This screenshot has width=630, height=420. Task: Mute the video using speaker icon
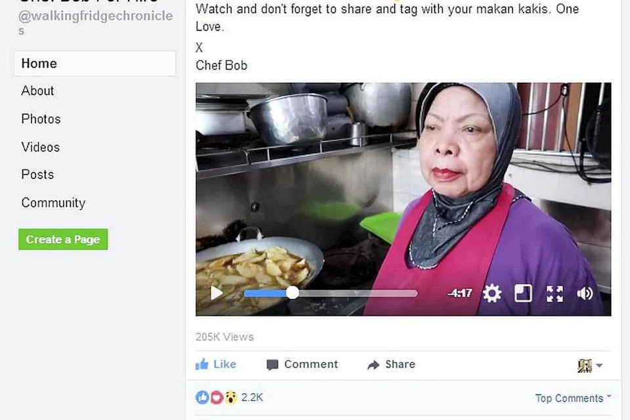pos(585,294)
